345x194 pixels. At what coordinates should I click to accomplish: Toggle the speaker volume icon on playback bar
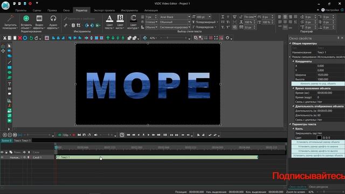click(x=96, y=135)
